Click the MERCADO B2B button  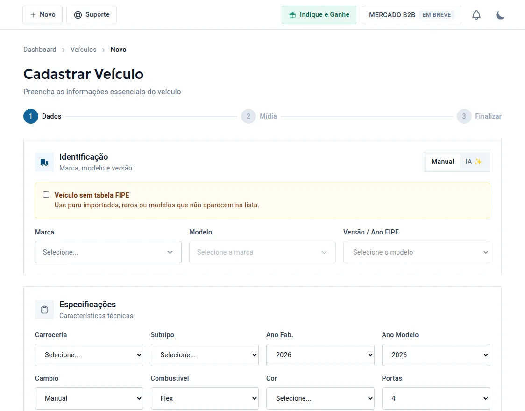411,15
